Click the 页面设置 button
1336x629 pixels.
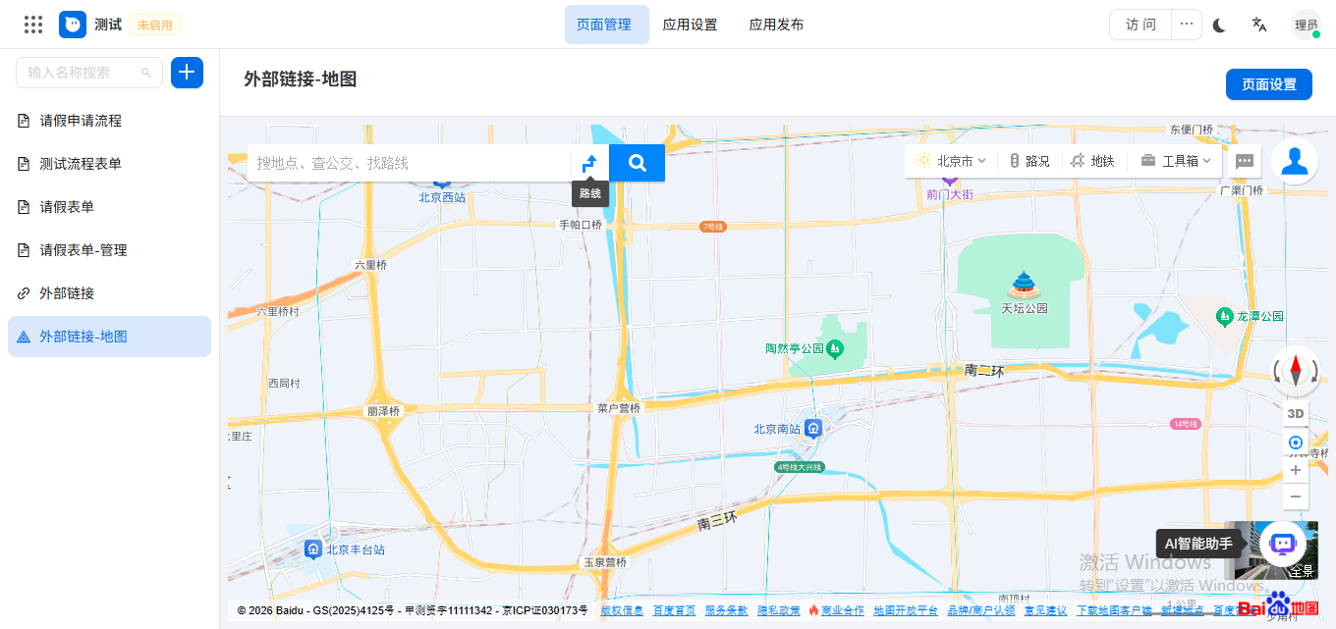pyautogui.click(x=1269, y=84)
